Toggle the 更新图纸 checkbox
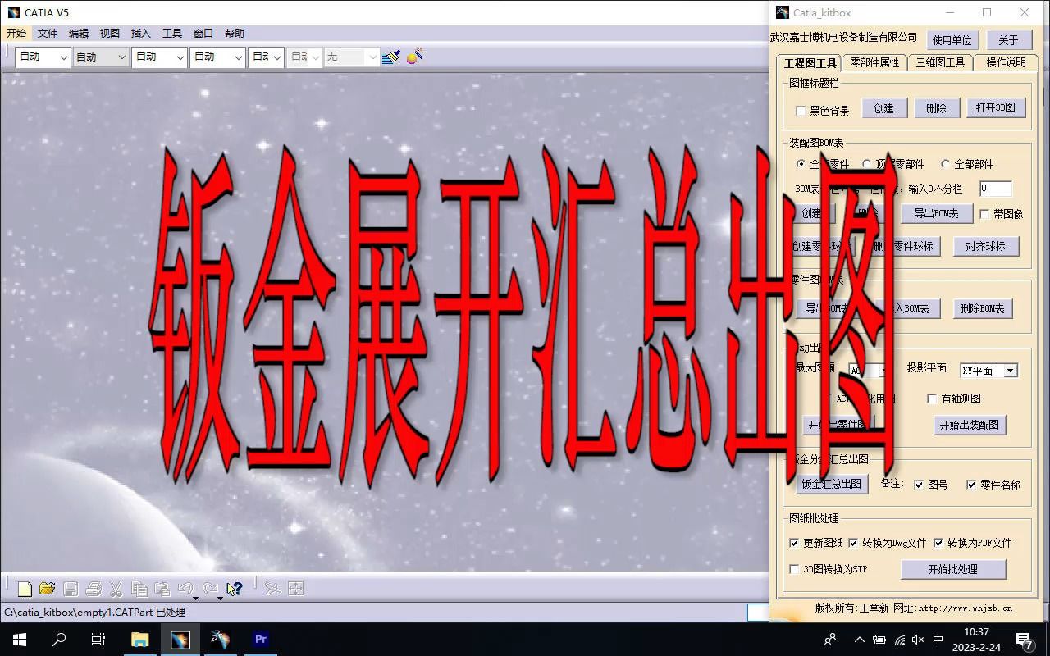Viewport: 1050px width, 656px height. pos(794,543)
